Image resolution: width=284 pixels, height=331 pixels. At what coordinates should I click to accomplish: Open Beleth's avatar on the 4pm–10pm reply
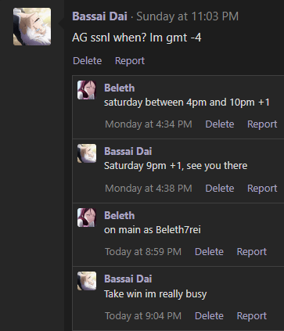[87, 90]
